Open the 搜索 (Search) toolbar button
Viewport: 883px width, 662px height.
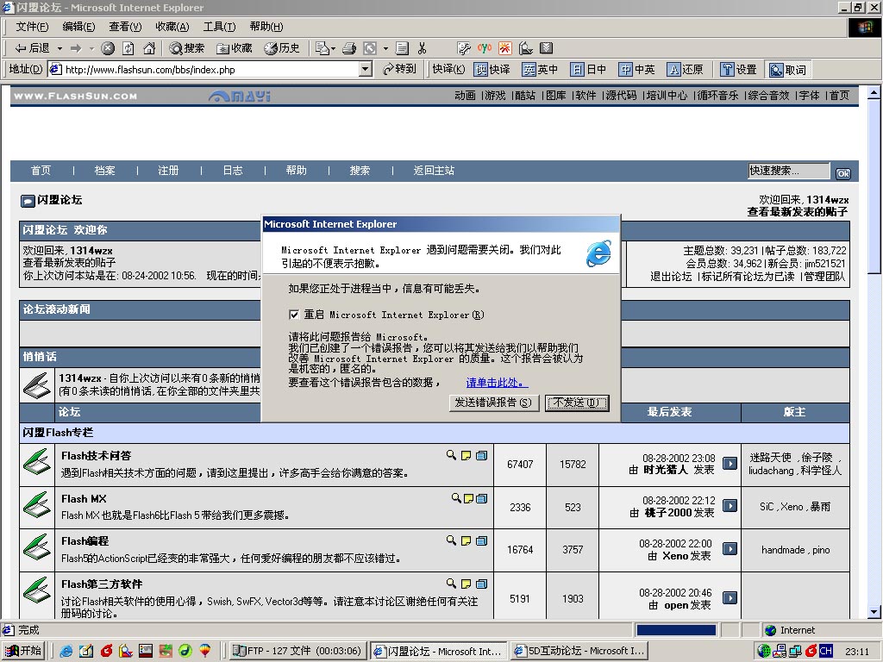187,48
